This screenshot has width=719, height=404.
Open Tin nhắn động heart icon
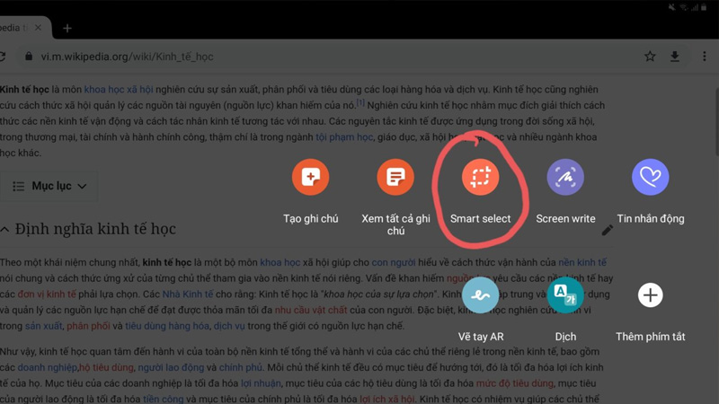pyautogui.click(x=650, y=178)
